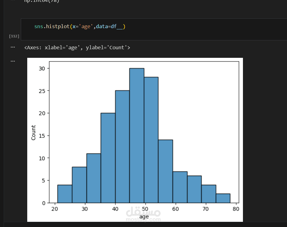Viewport: 287px width, 227px height.
Task: Click the tallest histogram bar at count 30
Action: (136, 135)
